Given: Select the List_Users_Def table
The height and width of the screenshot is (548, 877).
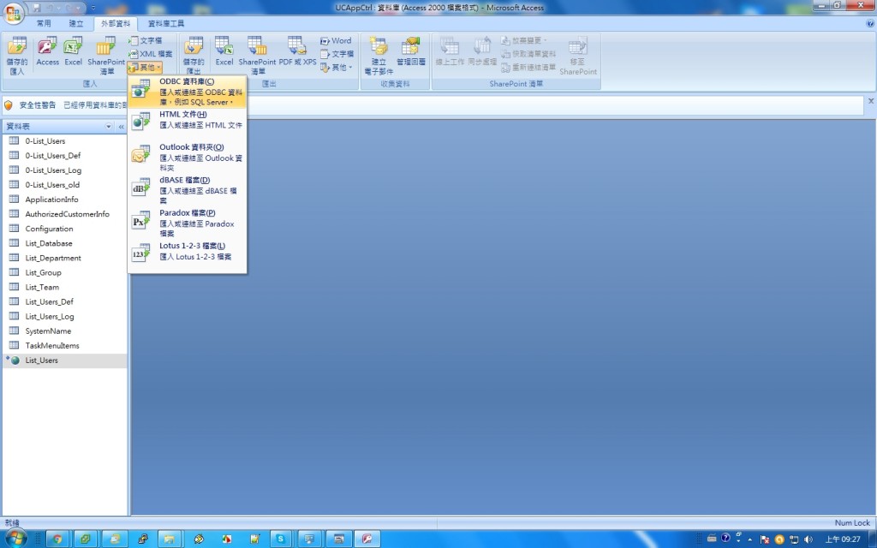Looking at the screenshot, I should coord(65,301).
